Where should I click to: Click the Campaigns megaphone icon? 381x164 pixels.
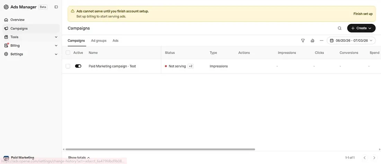click(x=6, y=28)
